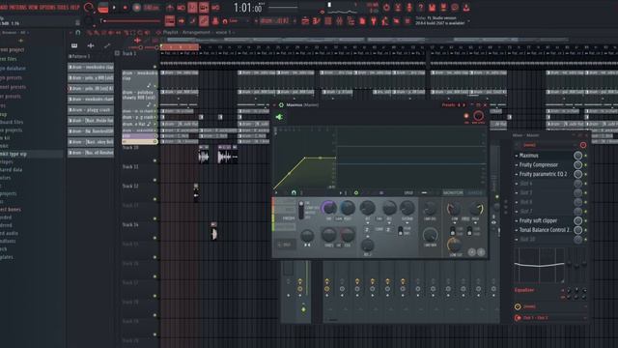Click the playlist magnet snap icon
This screenshot has height=348, width=618.
pyautogui.click(x=77, y=32)
